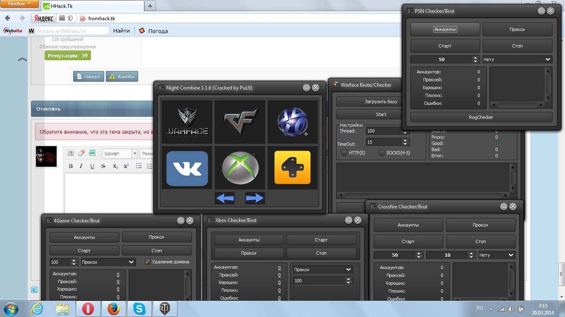The height and width of the screenshot is (317, 565).
Task: Open the VK module tile
Action: point(187,168)
